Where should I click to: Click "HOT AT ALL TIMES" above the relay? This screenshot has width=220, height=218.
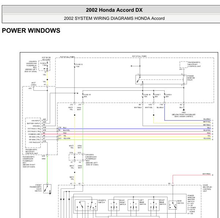[139, 56]
